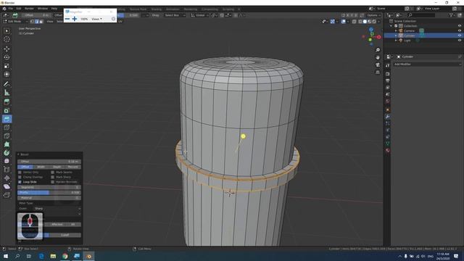Select the Spin tool
The width and height of the screenshot is (464, 261).
[7, 153]
